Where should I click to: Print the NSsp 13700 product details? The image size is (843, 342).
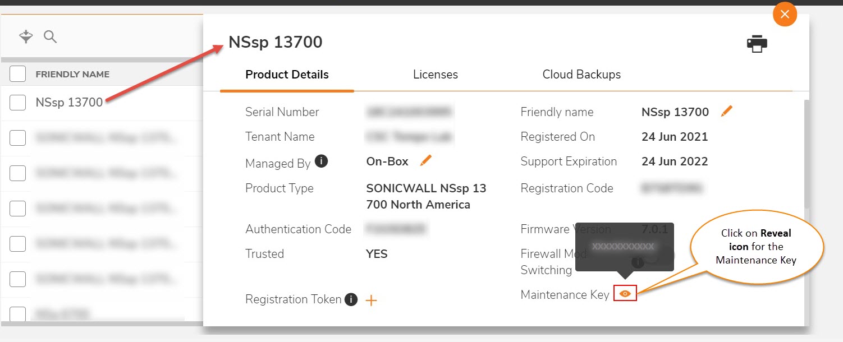[757, 44]
